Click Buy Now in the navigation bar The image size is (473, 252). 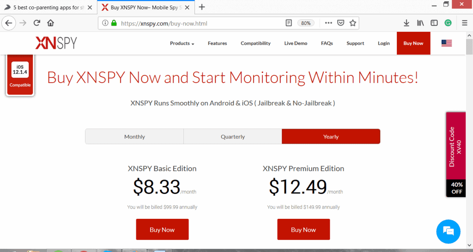413,43
